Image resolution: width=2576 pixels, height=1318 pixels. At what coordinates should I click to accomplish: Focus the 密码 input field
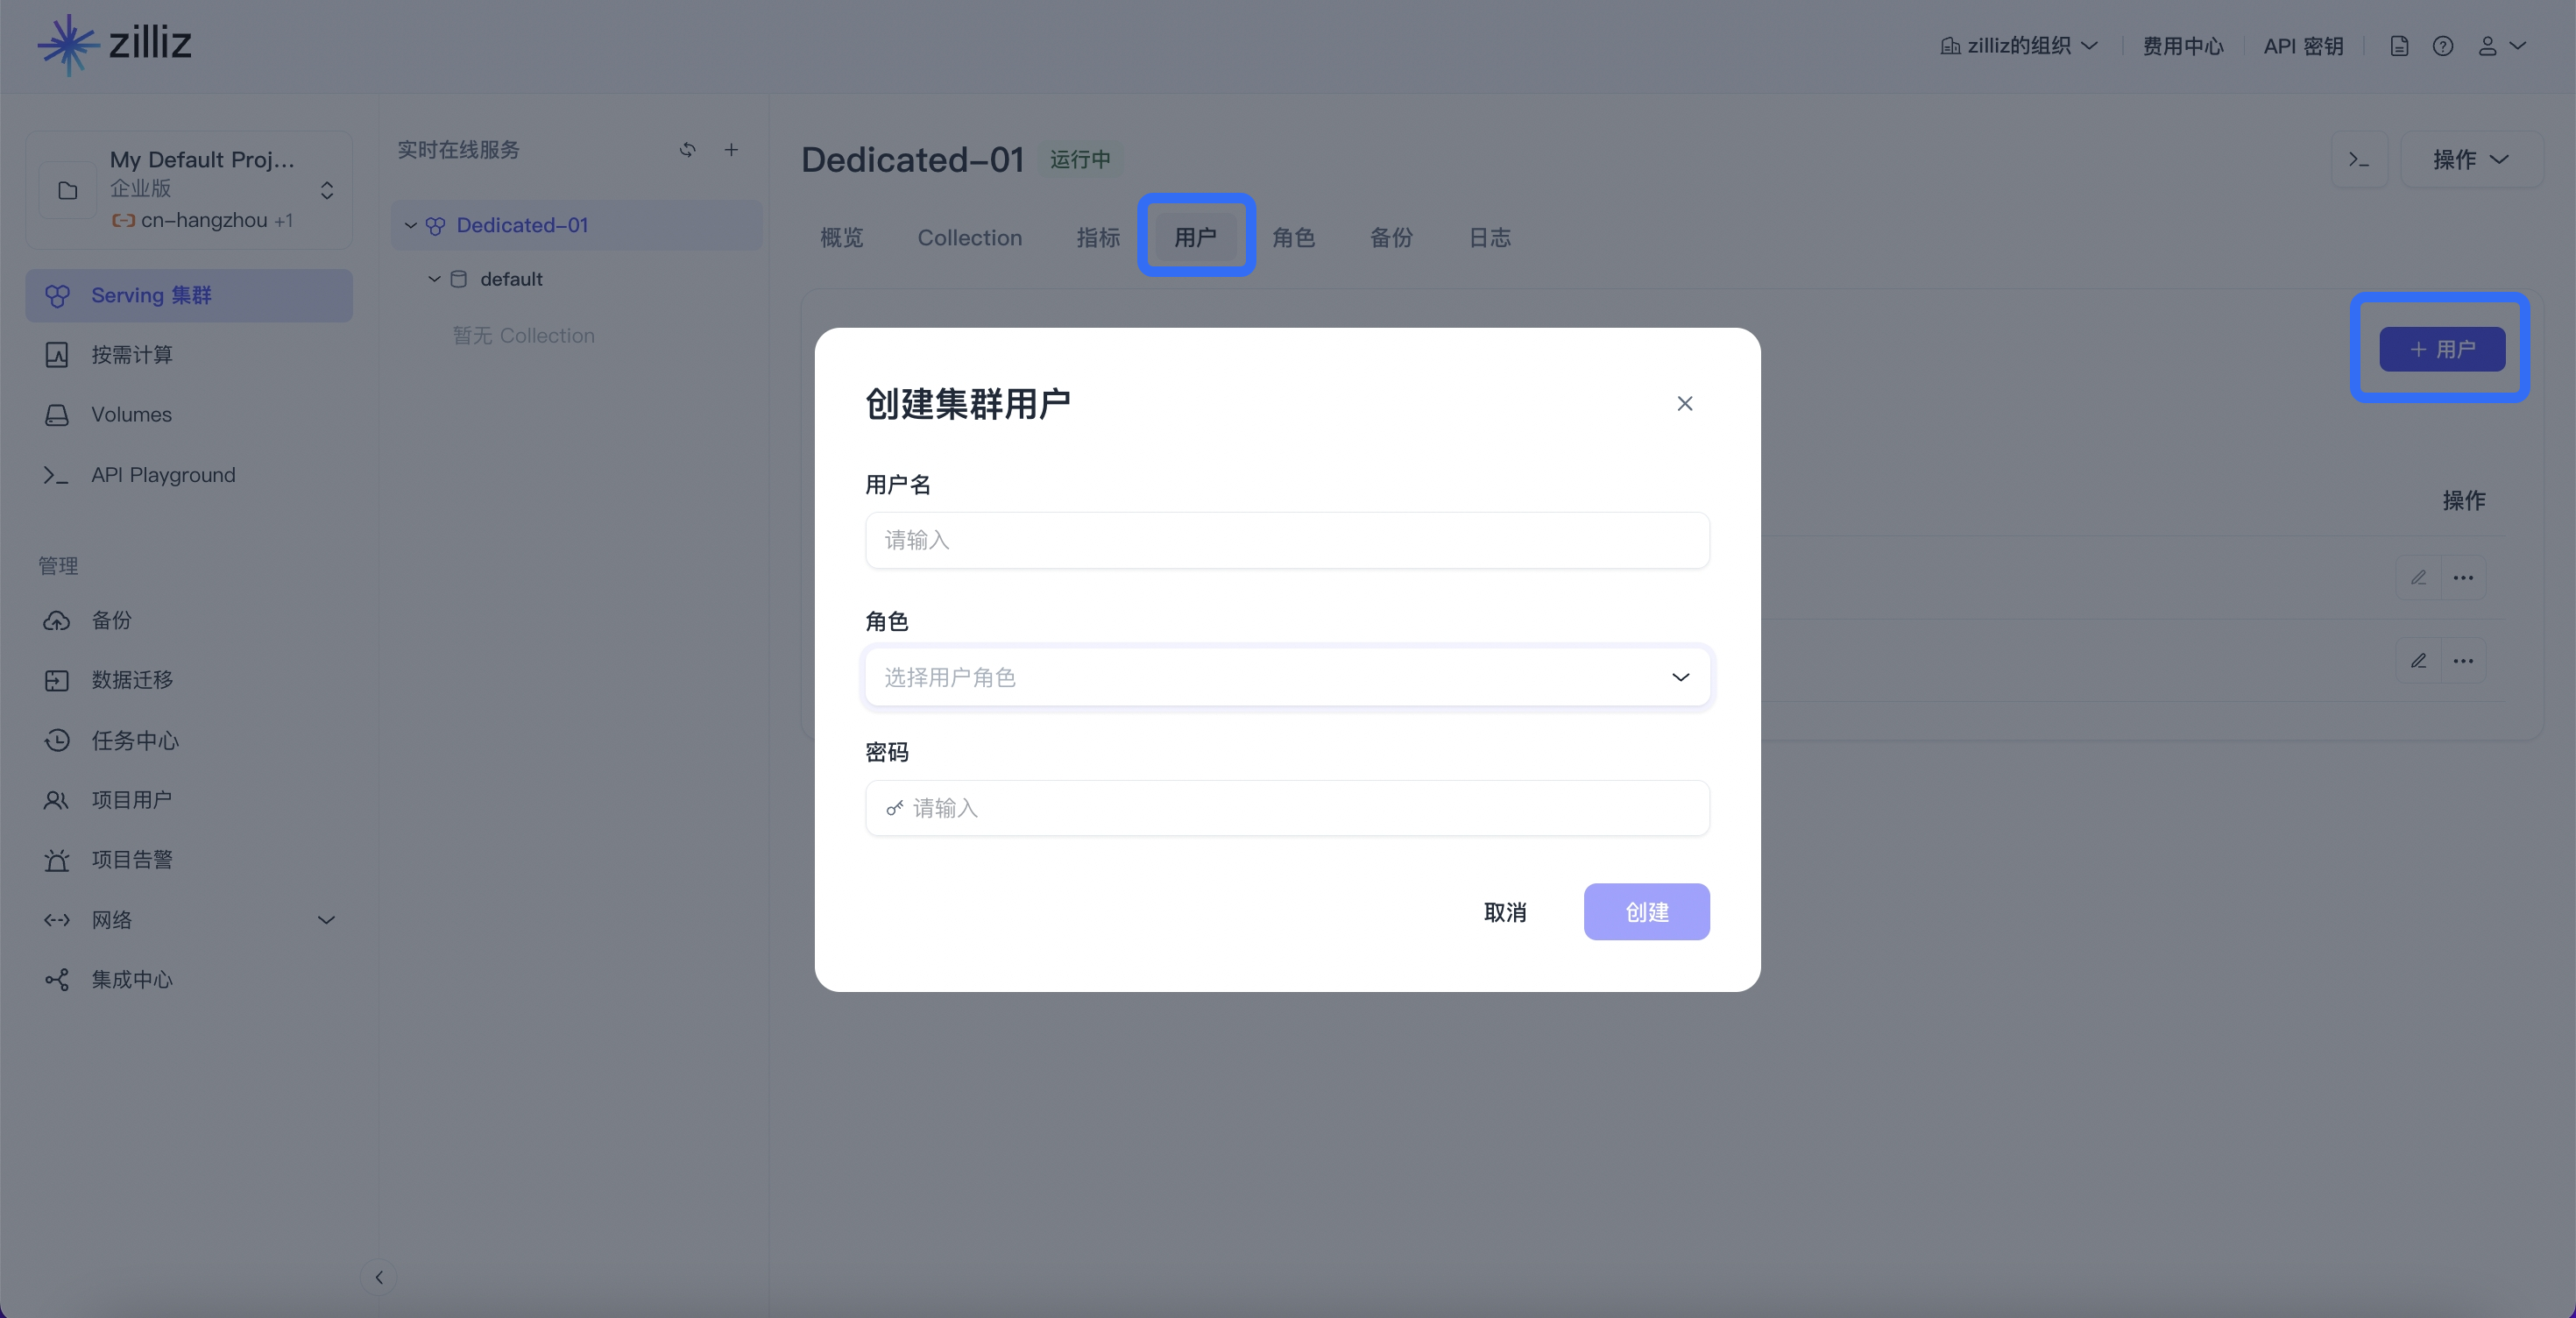[1287, 808]
